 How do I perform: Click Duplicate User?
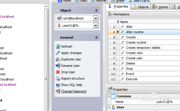click(x=71, y=59)
